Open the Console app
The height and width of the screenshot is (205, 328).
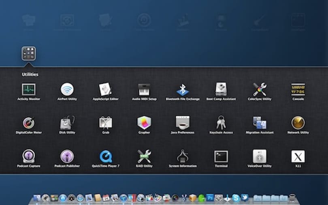298,89
